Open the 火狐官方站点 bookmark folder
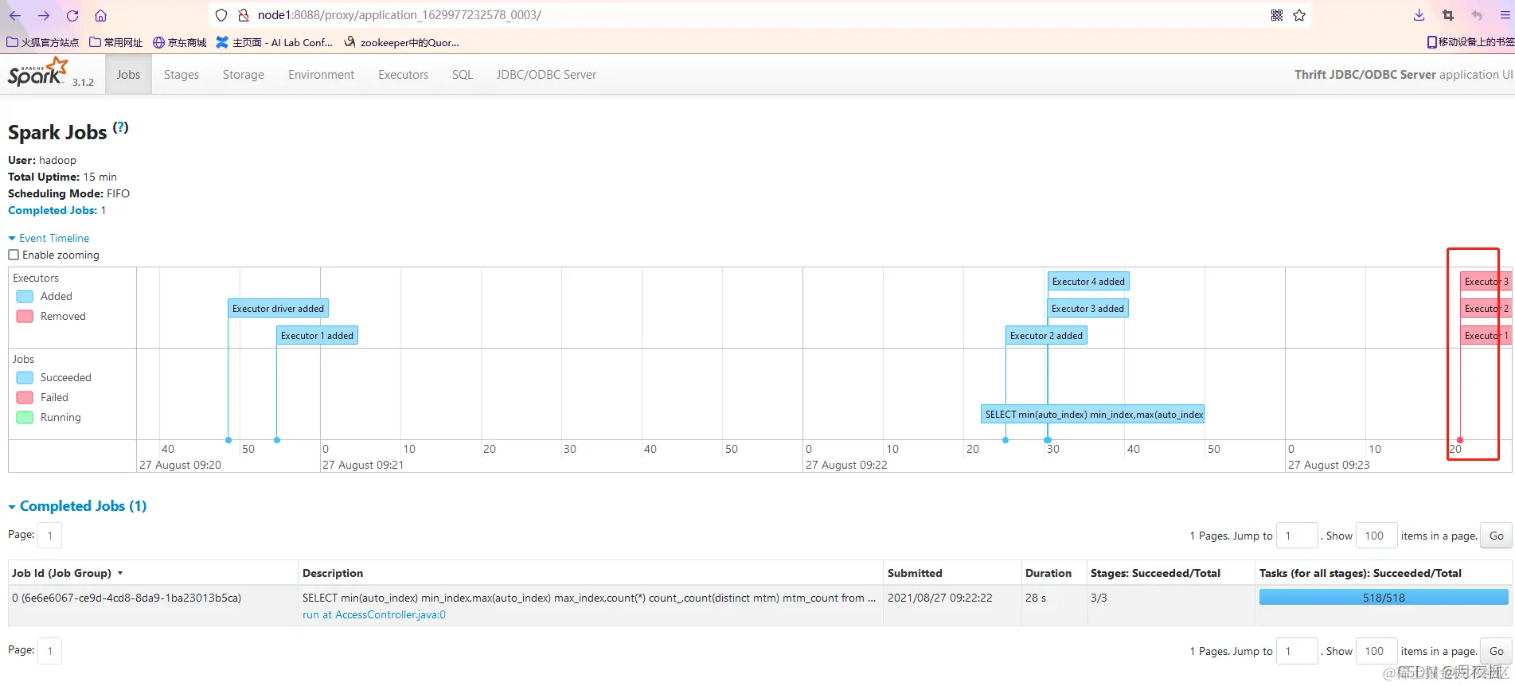1515x686 pixels. point(43,42)
